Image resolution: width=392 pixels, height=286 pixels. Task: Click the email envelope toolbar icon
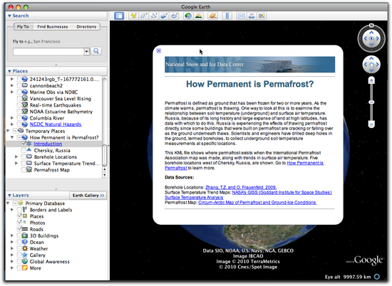click(x=241, y=16)
